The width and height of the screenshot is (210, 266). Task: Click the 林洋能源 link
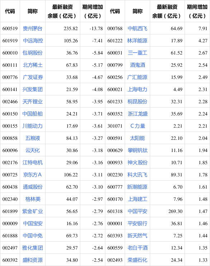point(137,41)
